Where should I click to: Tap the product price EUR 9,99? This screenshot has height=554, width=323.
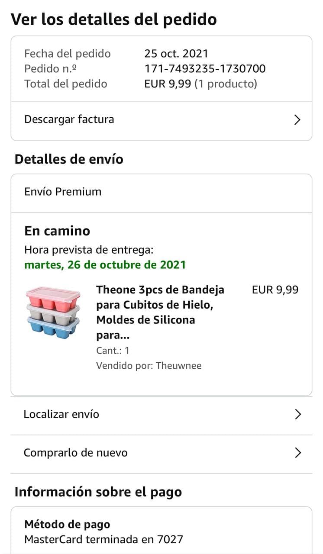(275, 290)
